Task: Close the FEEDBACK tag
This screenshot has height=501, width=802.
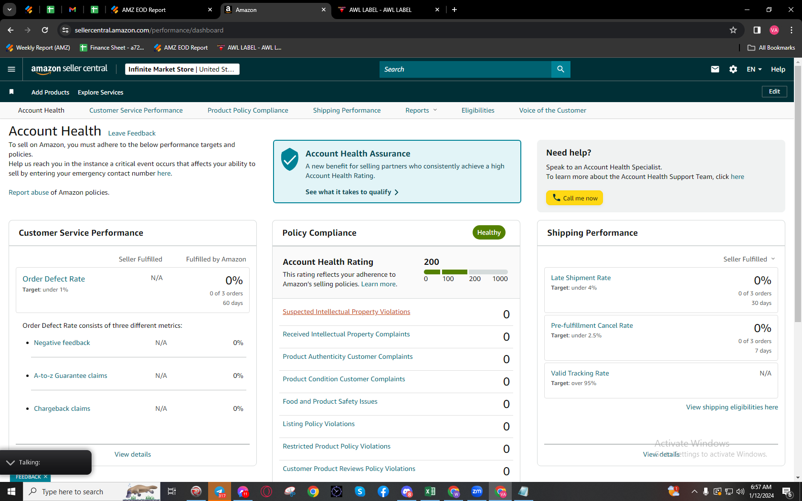Action: tap(45, 477)
